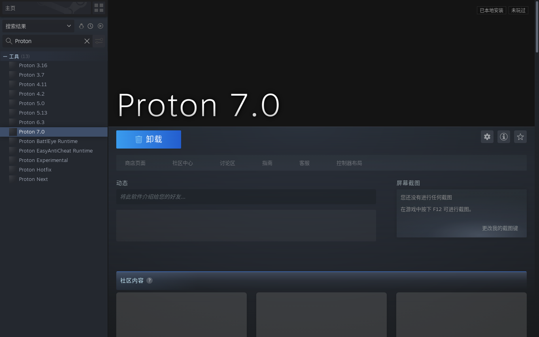Toggle the Linux penguin filter icon
Image resolution: width=539 pixels, height=337 pixels.
click(x=81, y=26)
